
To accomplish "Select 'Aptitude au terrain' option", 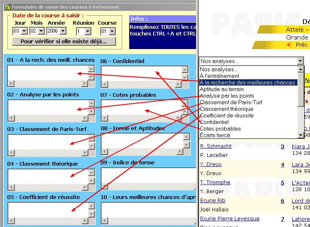I will tap(248, 89).
